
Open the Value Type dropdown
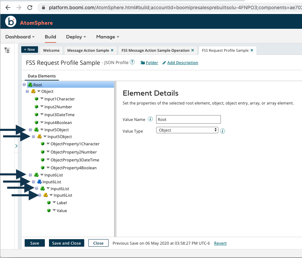[187, 130]
